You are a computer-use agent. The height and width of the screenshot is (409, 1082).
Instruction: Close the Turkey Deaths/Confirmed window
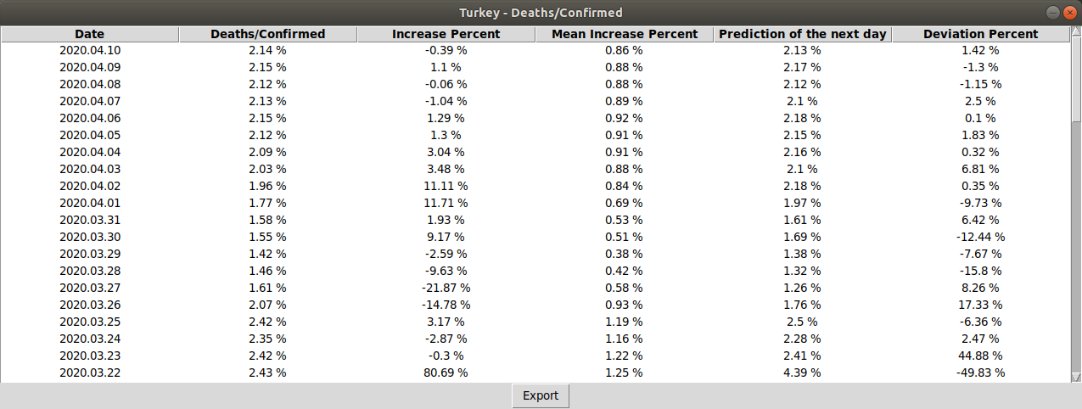pos(1068,13)
